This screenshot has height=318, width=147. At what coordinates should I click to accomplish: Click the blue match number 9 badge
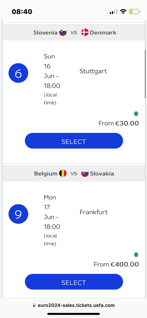click(x=18, y=214)
